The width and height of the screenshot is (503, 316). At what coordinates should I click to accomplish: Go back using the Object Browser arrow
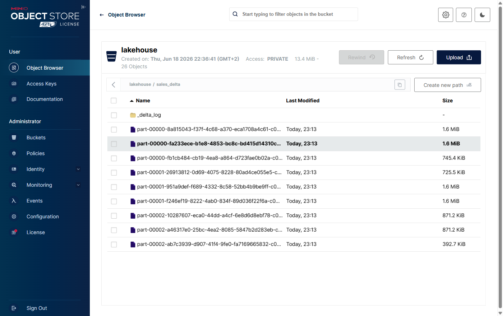click(x=102, y=15)
